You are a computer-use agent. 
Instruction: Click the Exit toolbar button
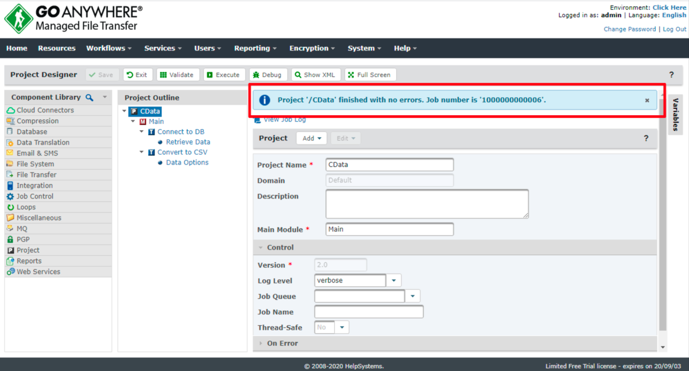[138, 75]
